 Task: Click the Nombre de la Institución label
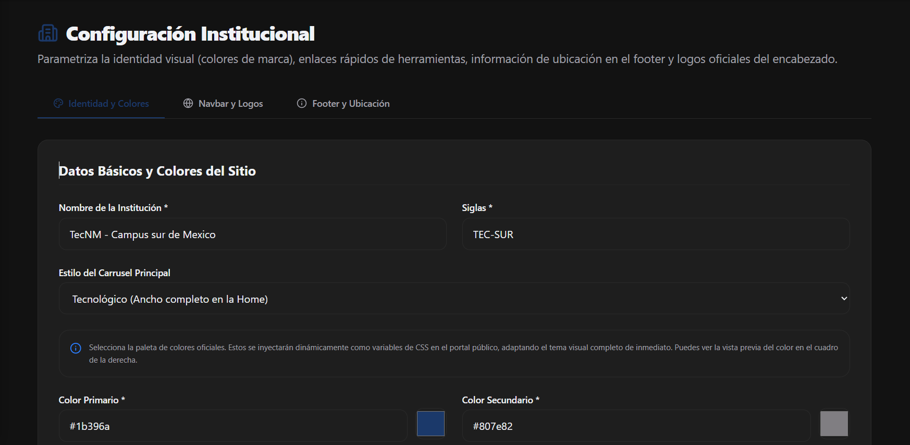pos(113,207)
